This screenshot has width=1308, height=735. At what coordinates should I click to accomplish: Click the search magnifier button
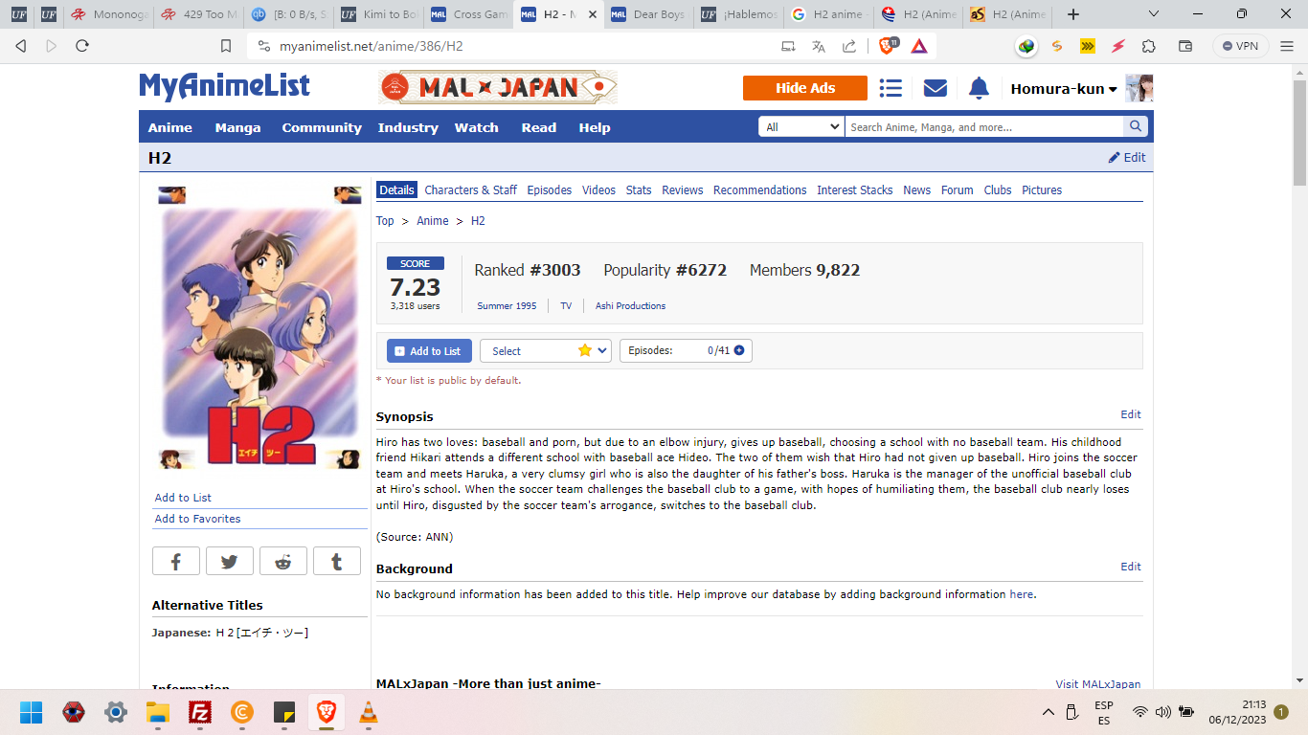[x=1135, y=126]
